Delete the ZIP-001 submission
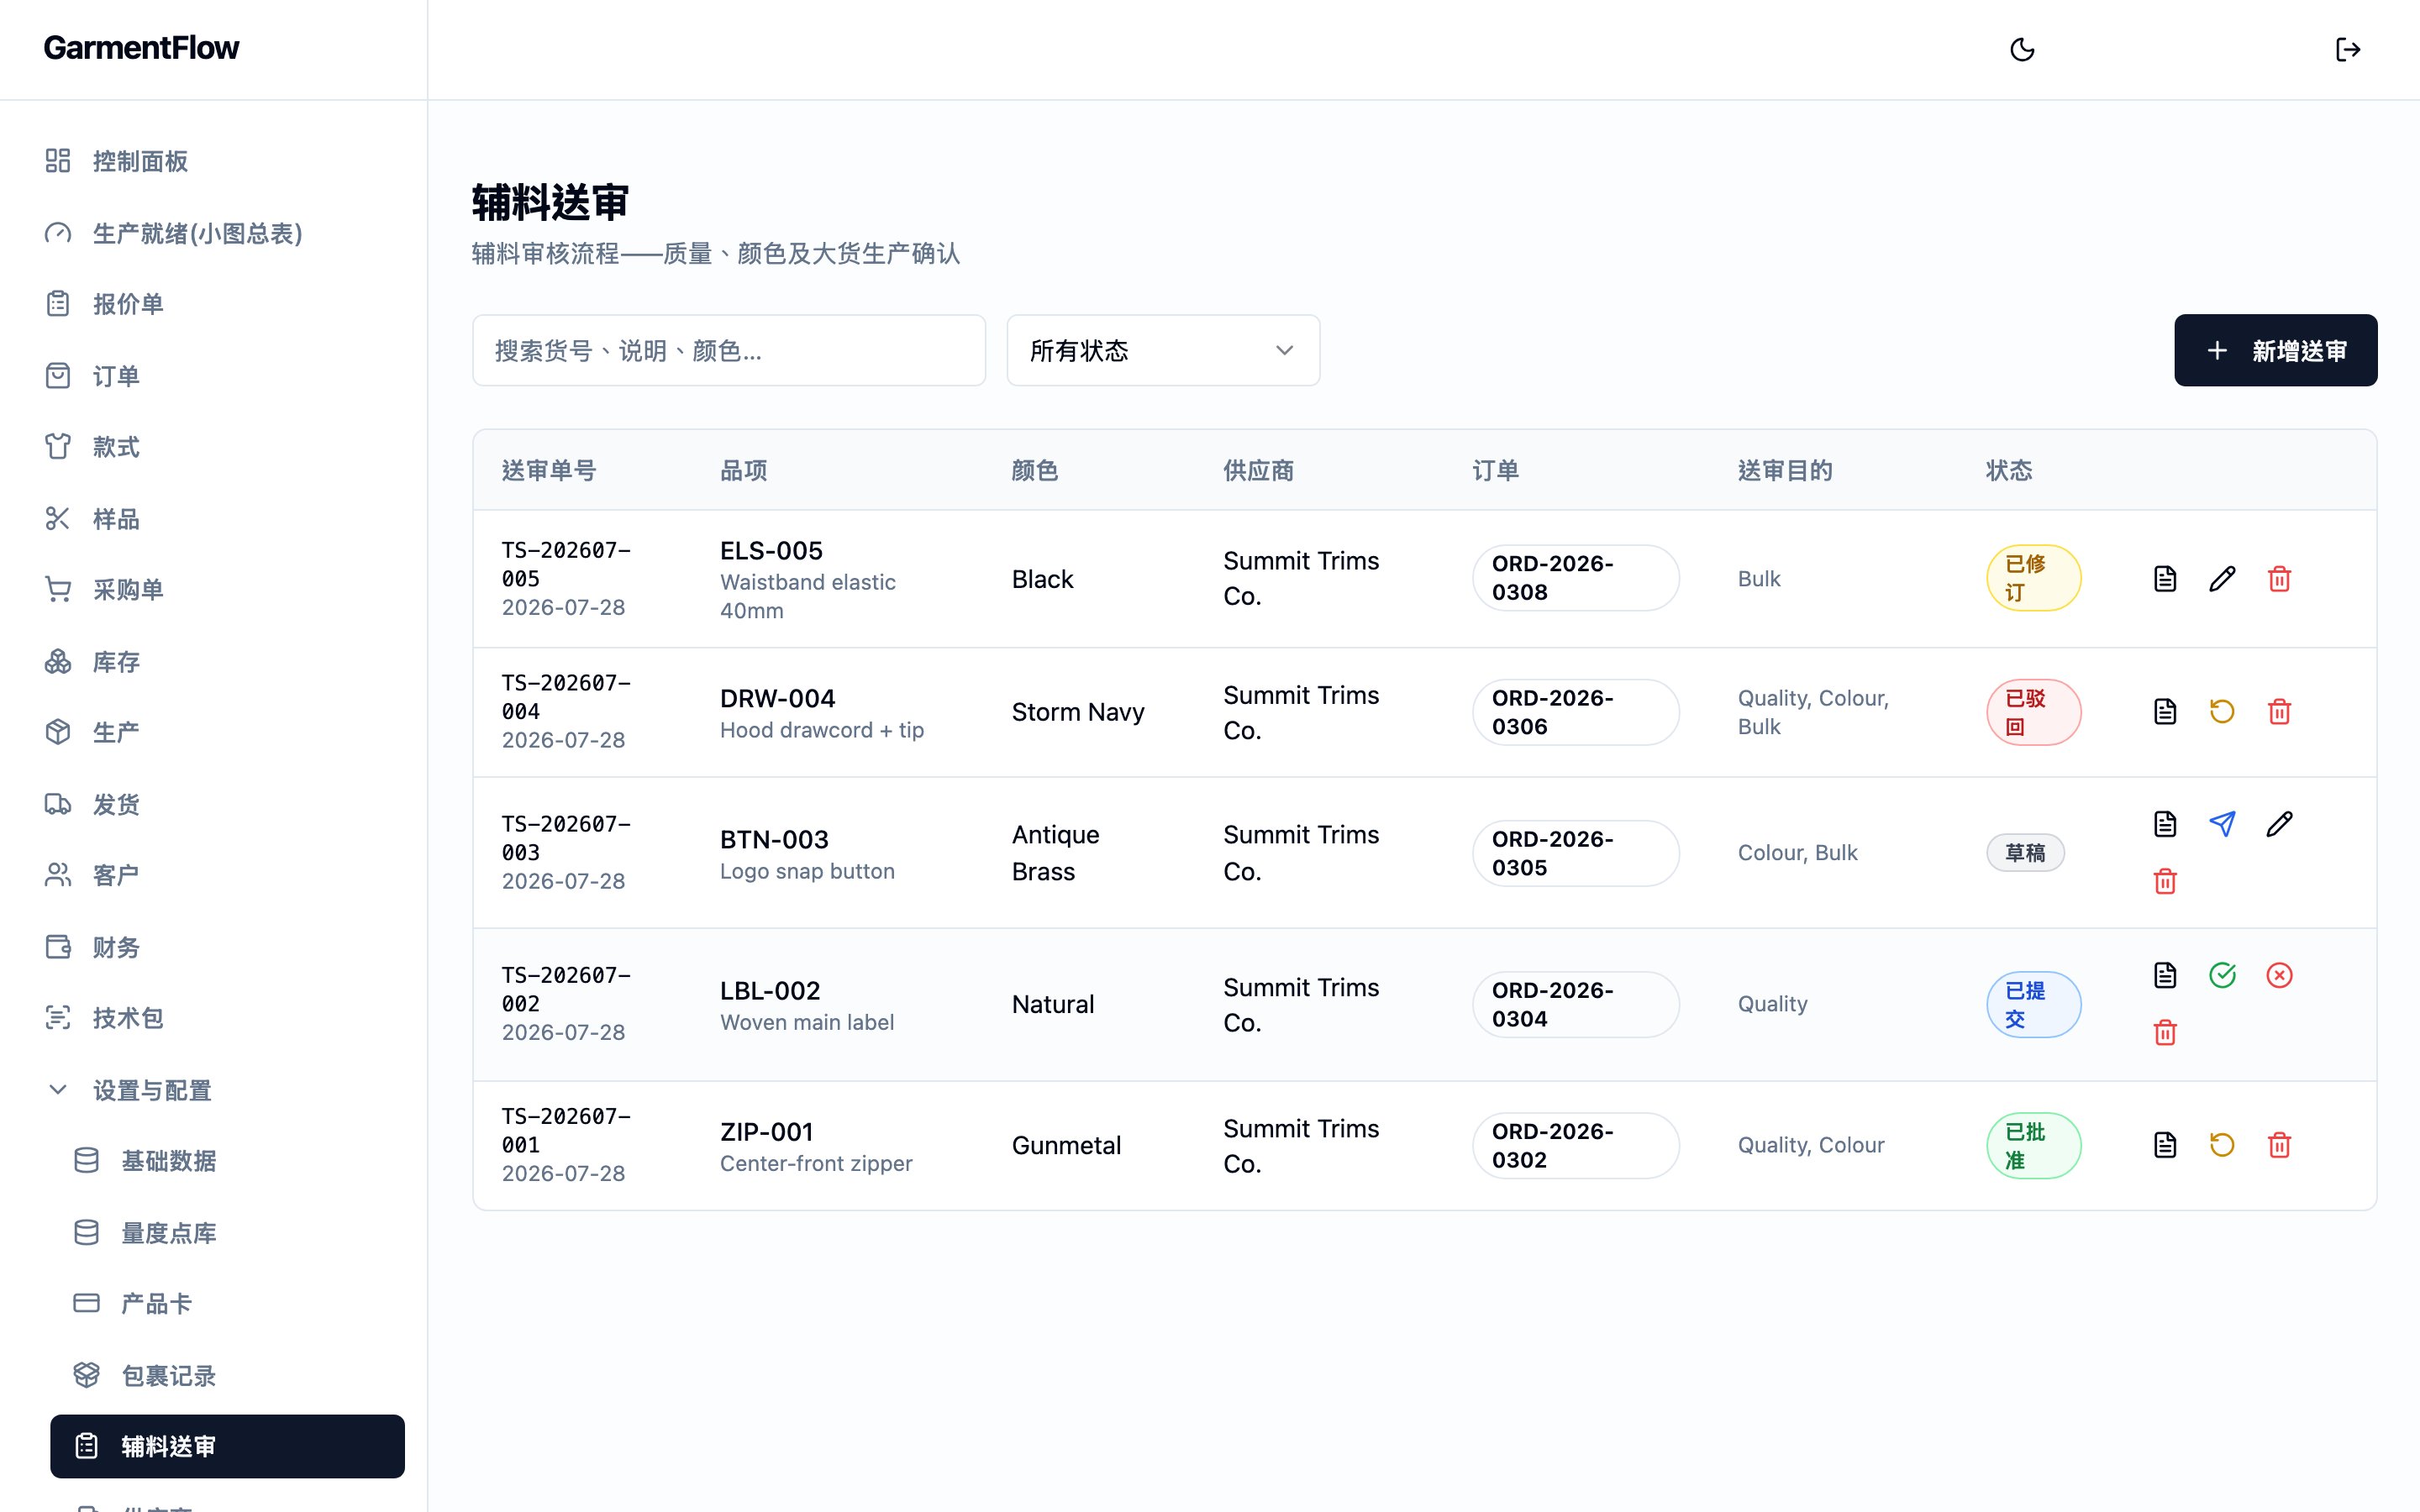The image size is (2420, 1512). (2279, 1145)
